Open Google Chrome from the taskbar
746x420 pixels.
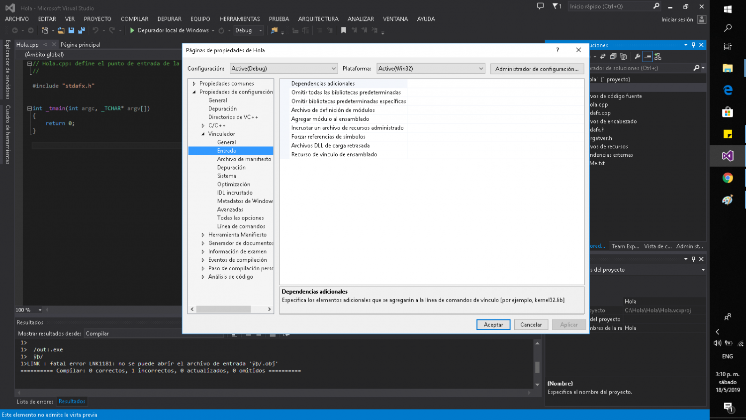pyautogui.click(x=728, y=178)
